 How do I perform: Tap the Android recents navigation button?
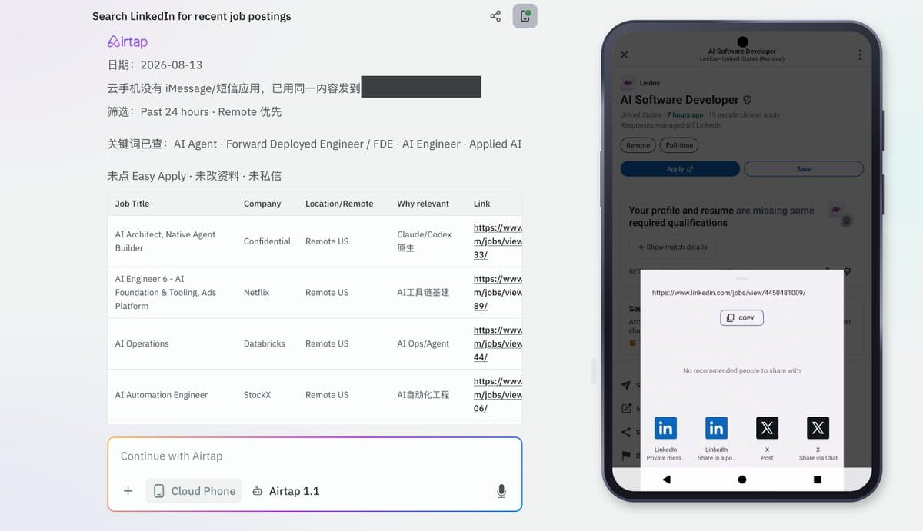(x=817, y=480)
